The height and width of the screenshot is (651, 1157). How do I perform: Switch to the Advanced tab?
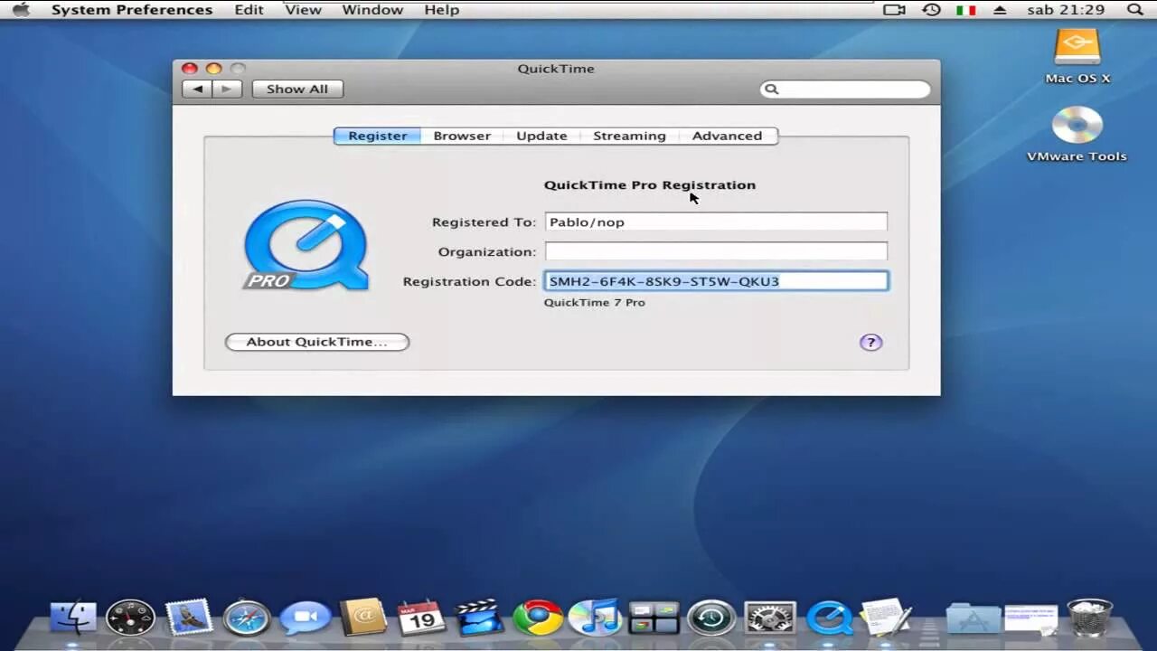click(727, 136)
